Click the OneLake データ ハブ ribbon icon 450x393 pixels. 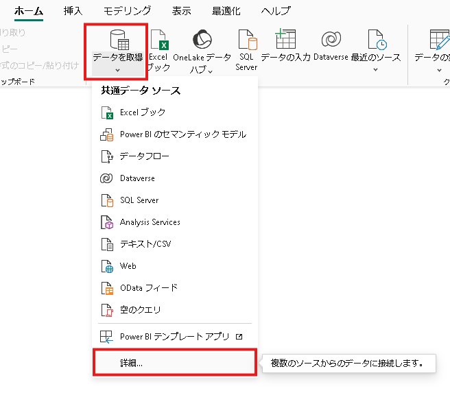pyautogui.click(x=202, y=39)
